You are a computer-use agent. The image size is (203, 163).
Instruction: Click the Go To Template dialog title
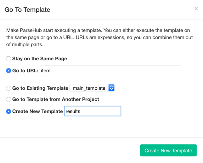[27, 10]
